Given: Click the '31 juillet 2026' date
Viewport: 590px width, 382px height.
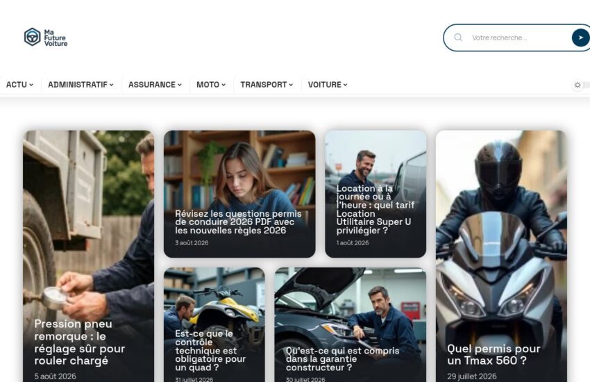Looking at the screenshot, I should 194,379.
